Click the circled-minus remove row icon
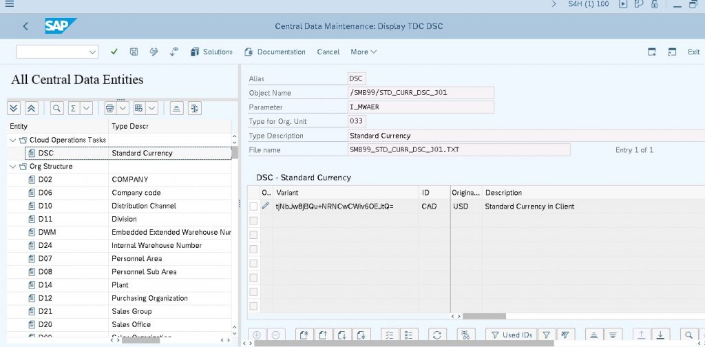 point(275,335)
